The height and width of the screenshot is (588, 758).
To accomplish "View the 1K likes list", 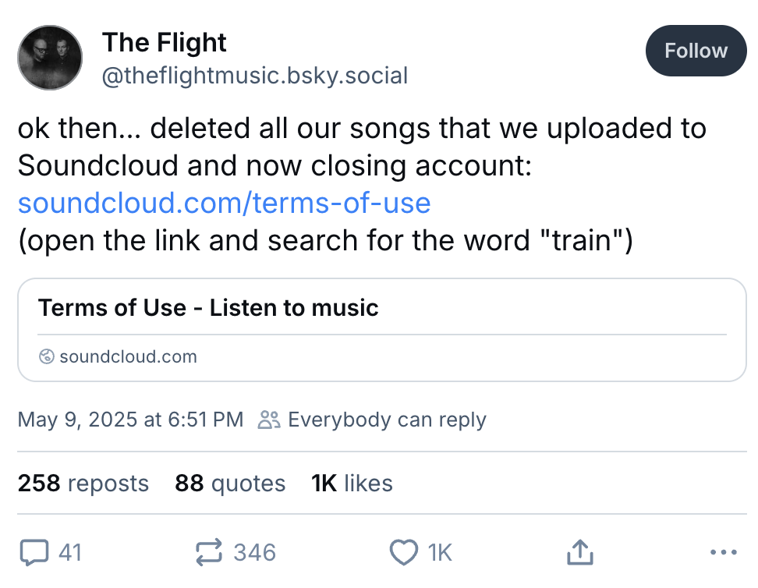I will click(x=352, y=484).
